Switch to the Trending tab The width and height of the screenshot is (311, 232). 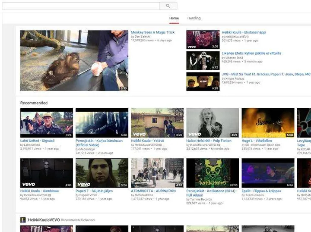click(x=194, y=18)
